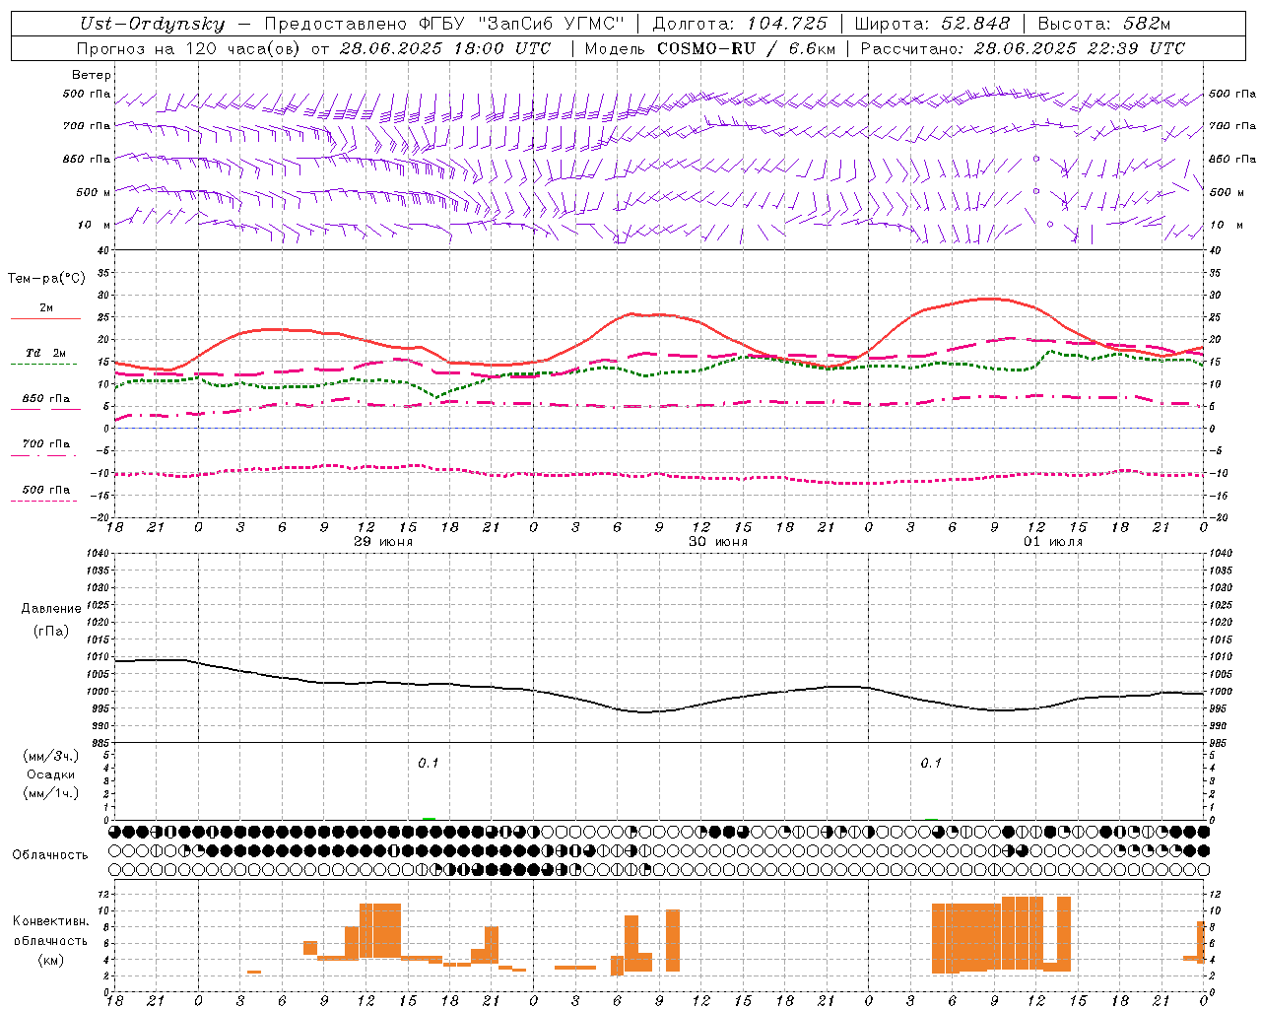Click the (мм/1ч.) precipitation unit label
This screenshot has width=1261, height=1009.
point(50,793)
